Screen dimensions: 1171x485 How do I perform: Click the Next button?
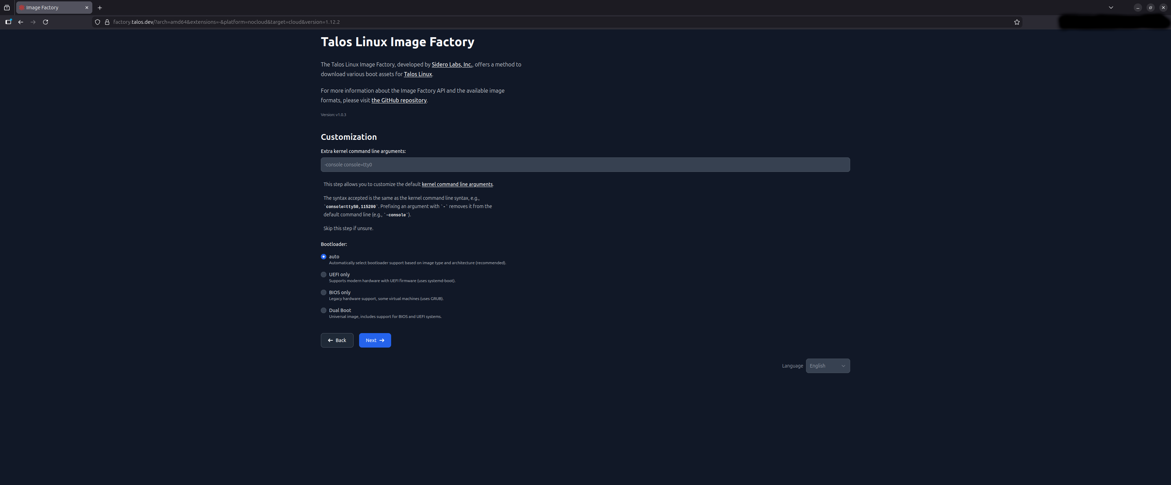(x=375, y=340)
